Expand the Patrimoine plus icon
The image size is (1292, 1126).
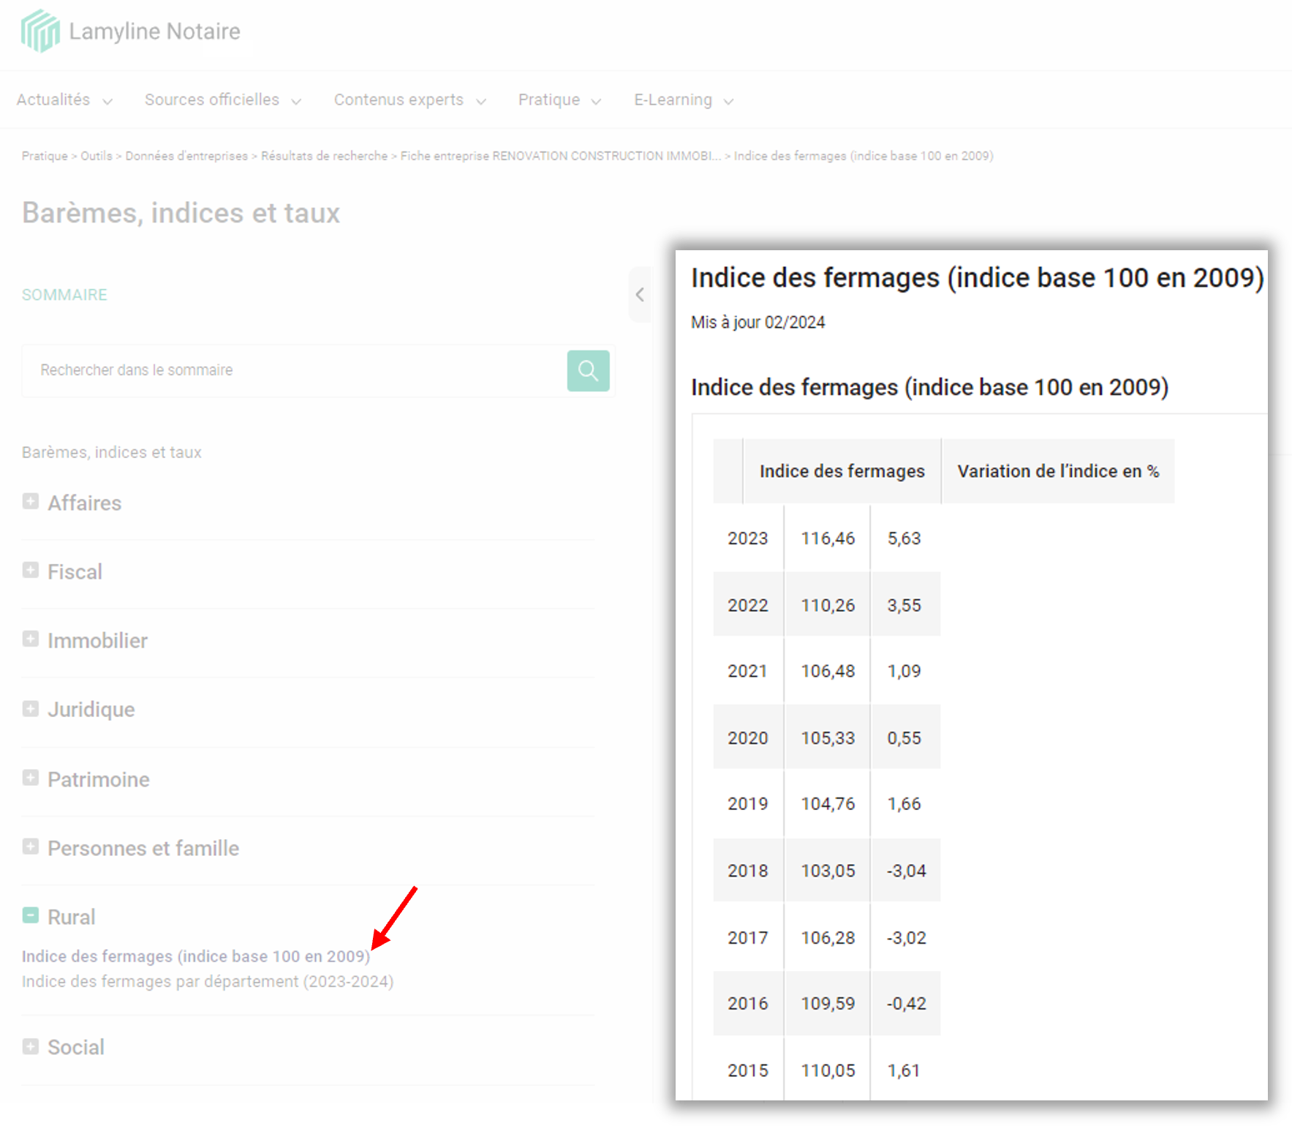coord(31,778)
